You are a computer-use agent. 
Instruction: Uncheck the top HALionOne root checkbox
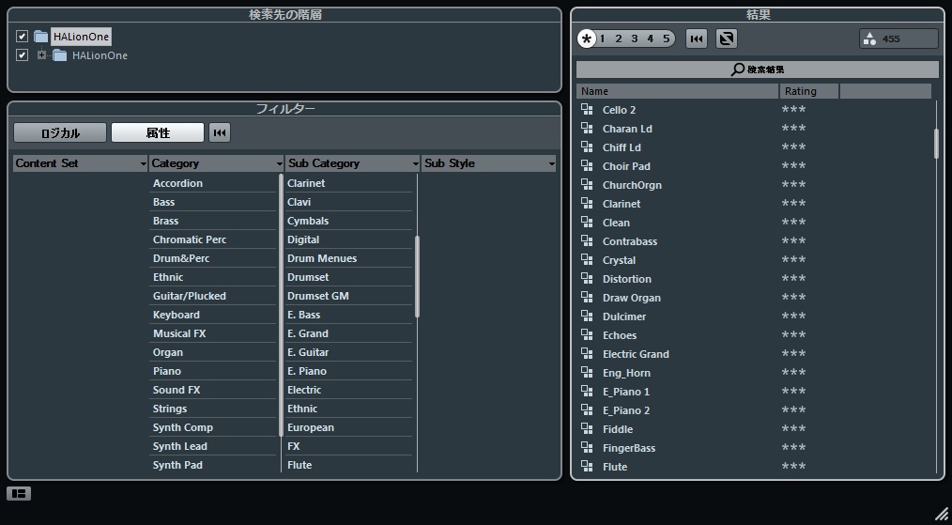pos(22,37)
